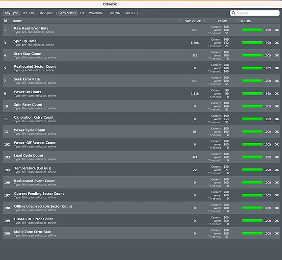Image resolution: width=282 pixels, height=260 pixels.
Task: Click the DriveDx window title
Action: pyautogui.click(x=110, y=4)
